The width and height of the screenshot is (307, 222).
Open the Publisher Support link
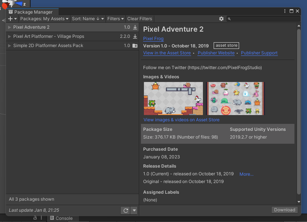coord(259,53)
